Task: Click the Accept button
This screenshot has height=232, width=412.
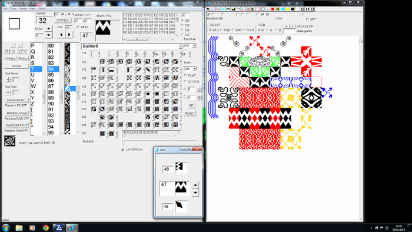Action: (x=16, y=66)
